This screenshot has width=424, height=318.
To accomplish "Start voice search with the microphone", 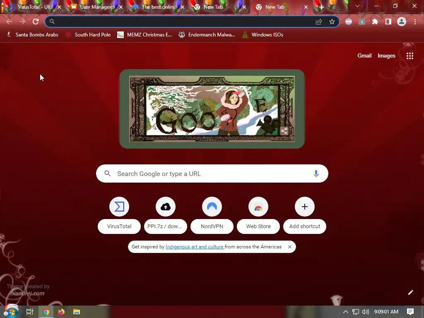I will coord(316,173).
